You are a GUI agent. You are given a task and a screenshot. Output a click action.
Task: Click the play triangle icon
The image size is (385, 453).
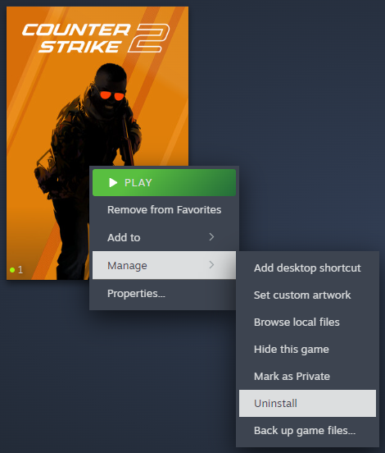pos(113,182)
